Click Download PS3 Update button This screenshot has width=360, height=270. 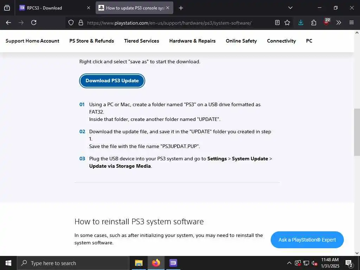112,81
